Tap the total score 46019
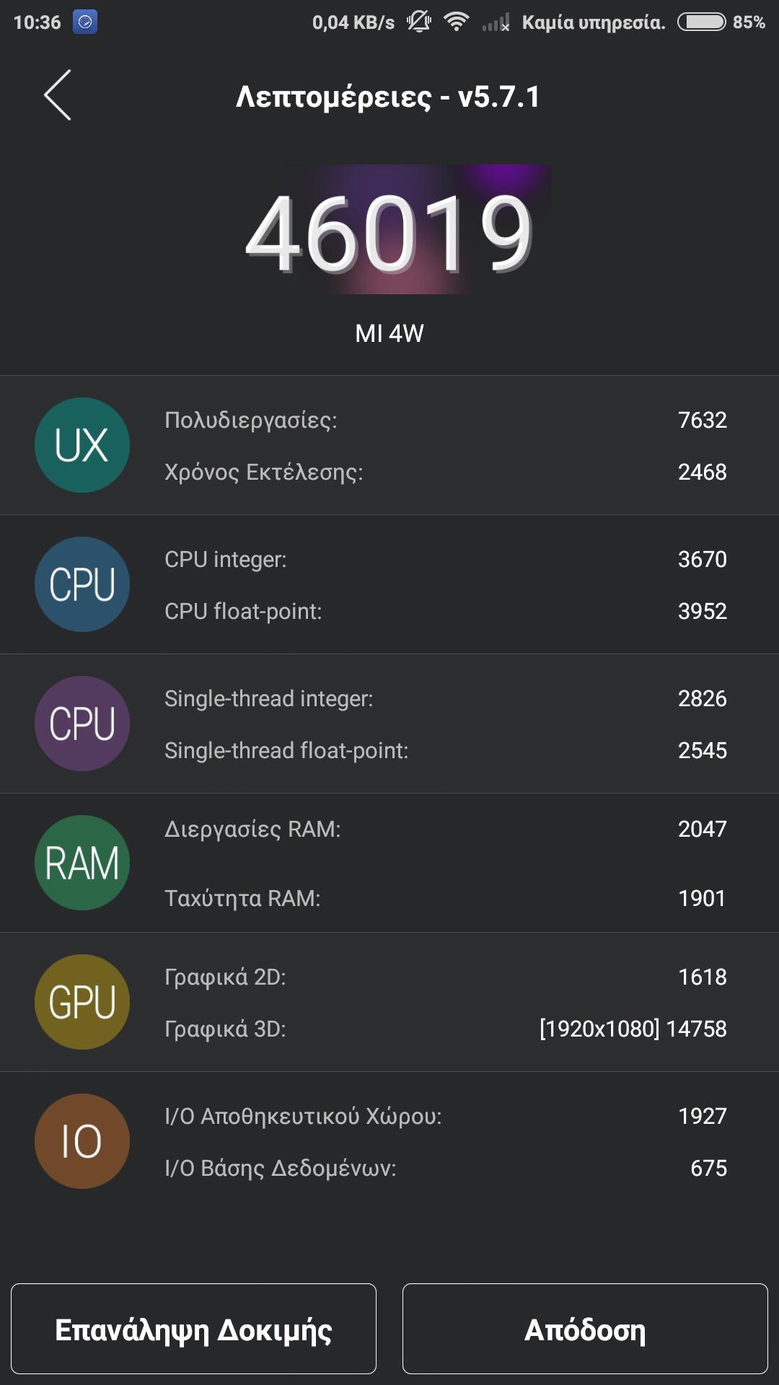The image size is (779, 1385). 389,233
